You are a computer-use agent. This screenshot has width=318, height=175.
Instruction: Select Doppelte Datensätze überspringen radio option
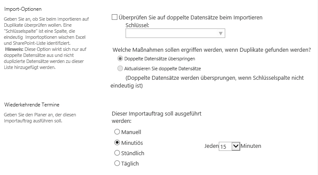click(120, 59)
